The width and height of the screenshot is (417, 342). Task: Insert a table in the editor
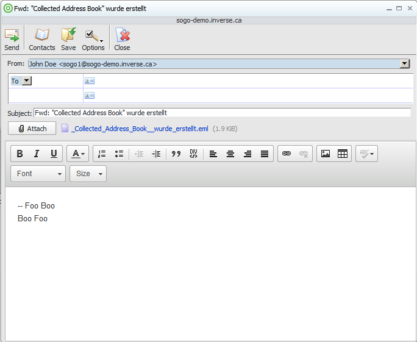343,154
